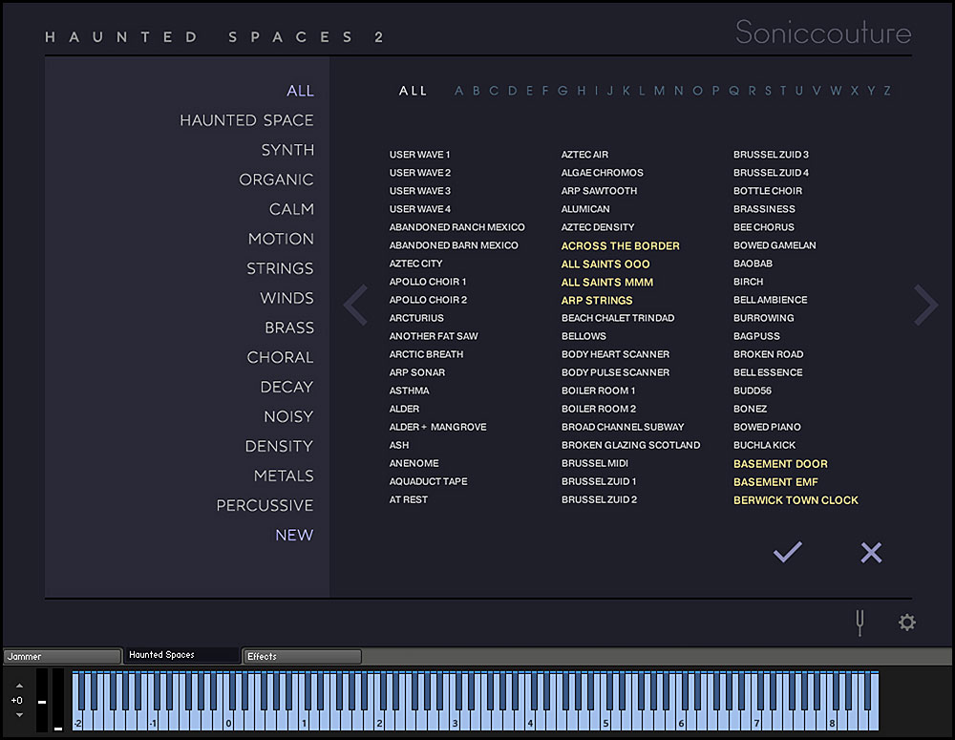Cancel browser with the X icon
Screen dimensions: 955x740
click(x=871, y=553)
